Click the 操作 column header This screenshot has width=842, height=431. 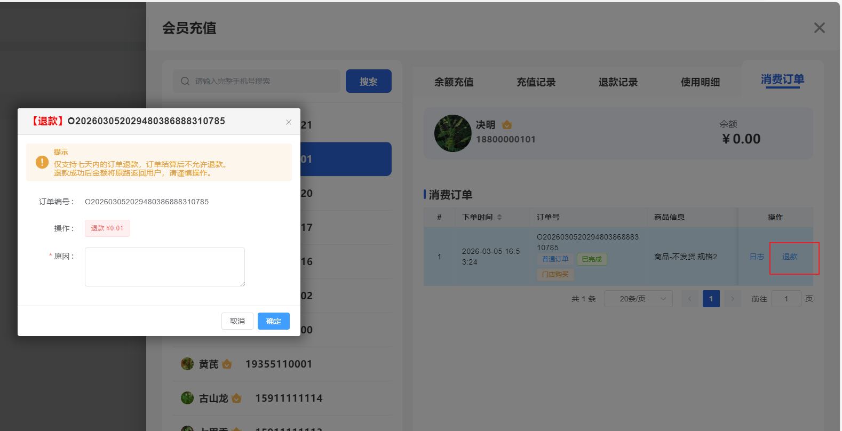(x=775, y=217)
